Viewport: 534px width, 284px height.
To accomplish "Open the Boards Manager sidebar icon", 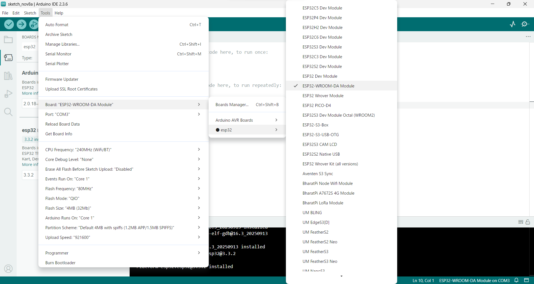I will click(x=8, y=58).
